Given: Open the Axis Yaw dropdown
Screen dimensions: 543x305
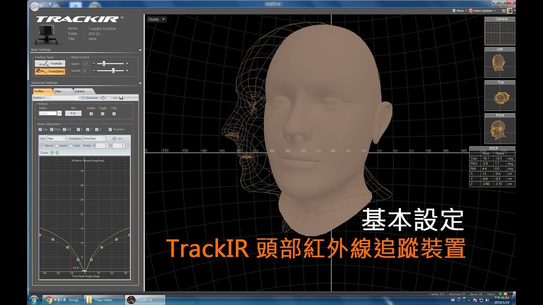Looking at the screenshot, I should point(57,139).
